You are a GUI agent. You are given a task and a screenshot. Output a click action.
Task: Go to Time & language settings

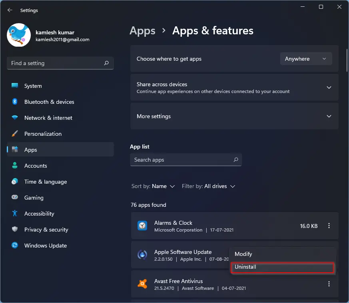coord(60,182)
